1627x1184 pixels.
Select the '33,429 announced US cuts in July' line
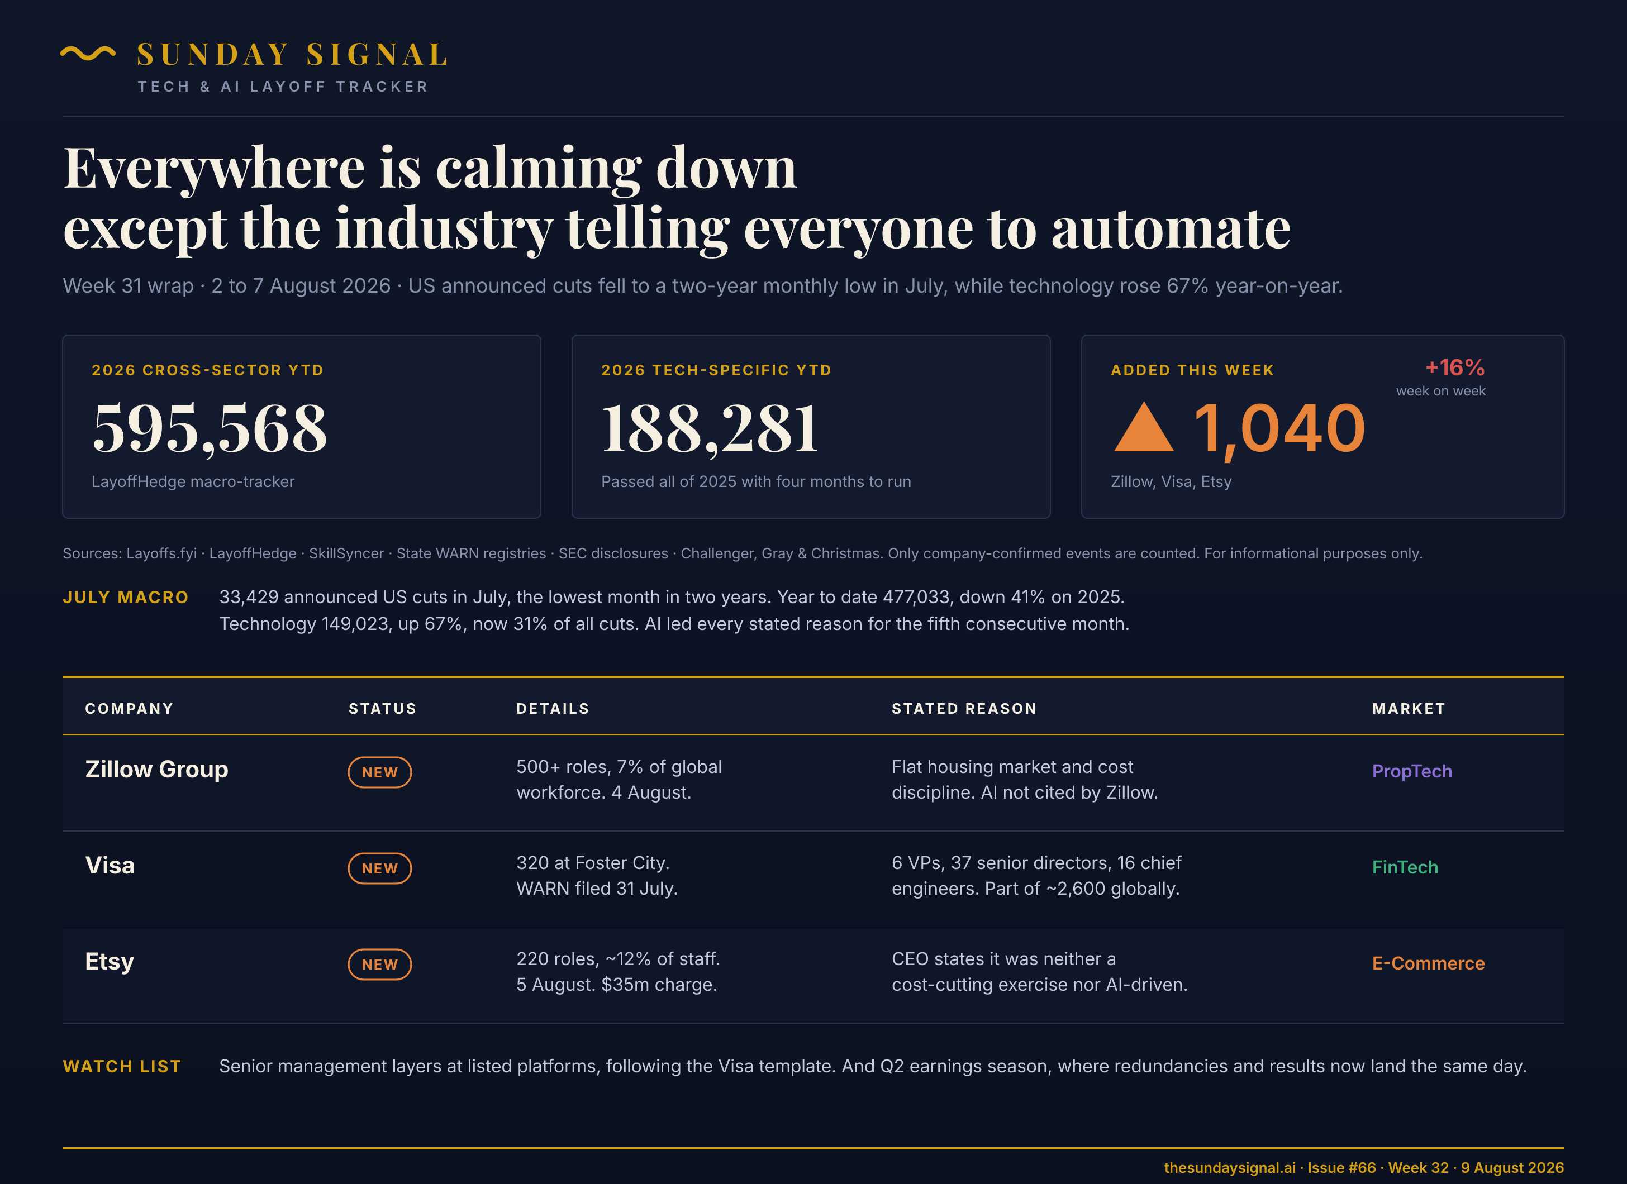[672, 596]
